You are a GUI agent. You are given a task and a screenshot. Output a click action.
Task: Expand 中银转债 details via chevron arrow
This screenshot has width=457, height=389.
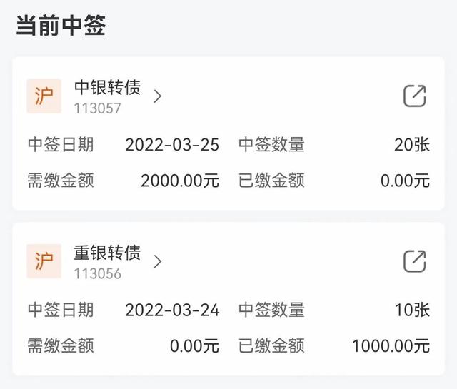tap(157, 96)
